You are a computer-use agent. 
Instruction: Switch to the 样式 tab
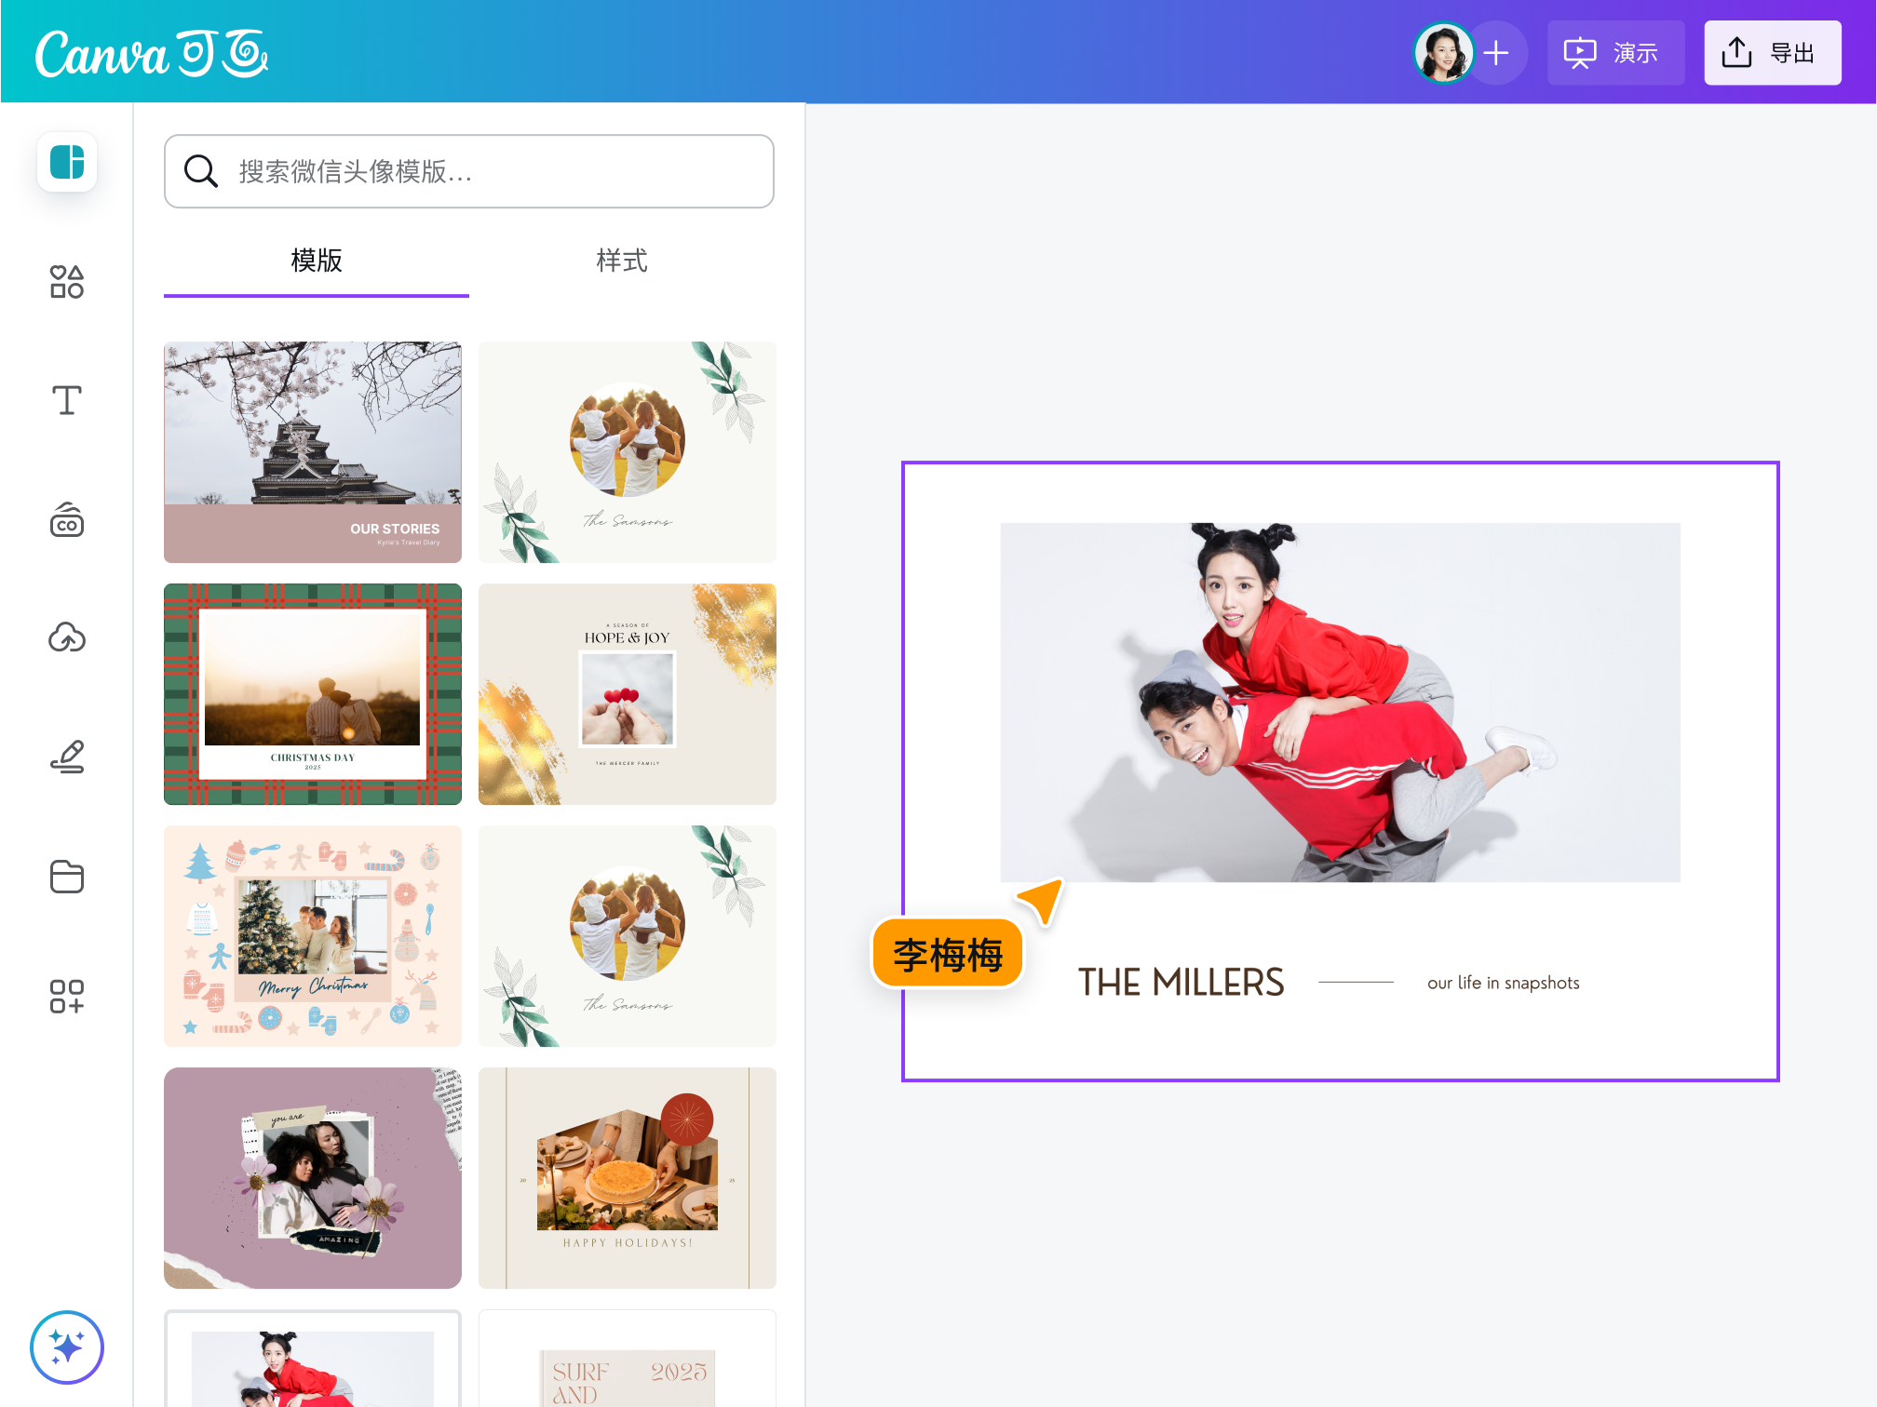(622, 261)
